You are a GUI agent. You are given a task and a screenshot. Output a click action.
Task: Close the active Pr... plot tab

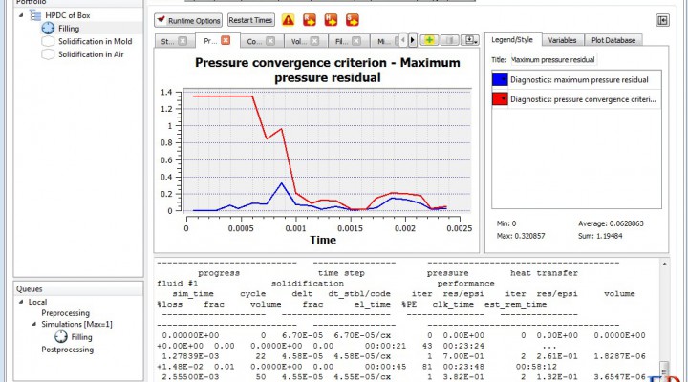tap(226, 41)
